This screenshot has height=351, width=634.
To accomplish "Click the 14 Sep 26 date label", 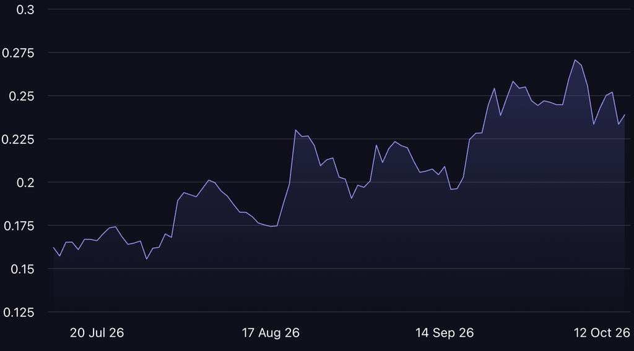I will [x=445, y=333].
